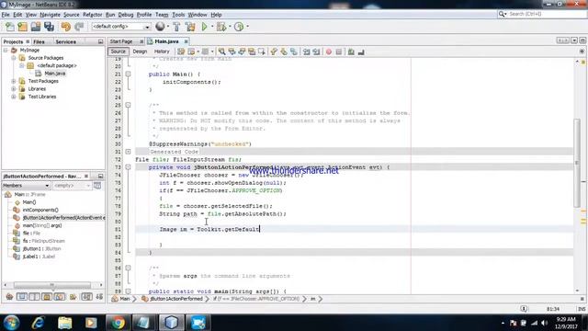Viewport: 588px width, 331px height.
Task: Click the Windows Start orb
Action: click(11, 323)
